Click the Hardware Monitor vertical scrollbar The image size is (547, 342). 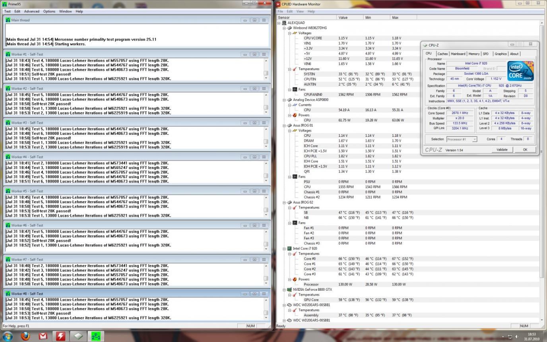coord(541,171)
